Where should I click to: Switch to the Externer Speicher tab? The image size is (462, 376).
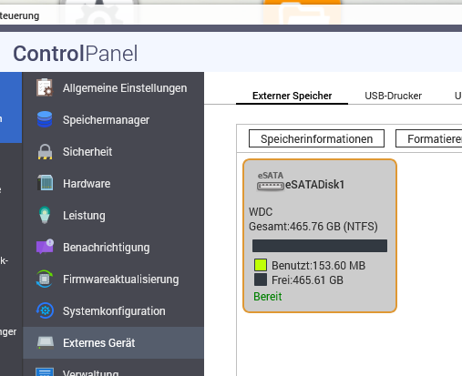tap(292, 96)
